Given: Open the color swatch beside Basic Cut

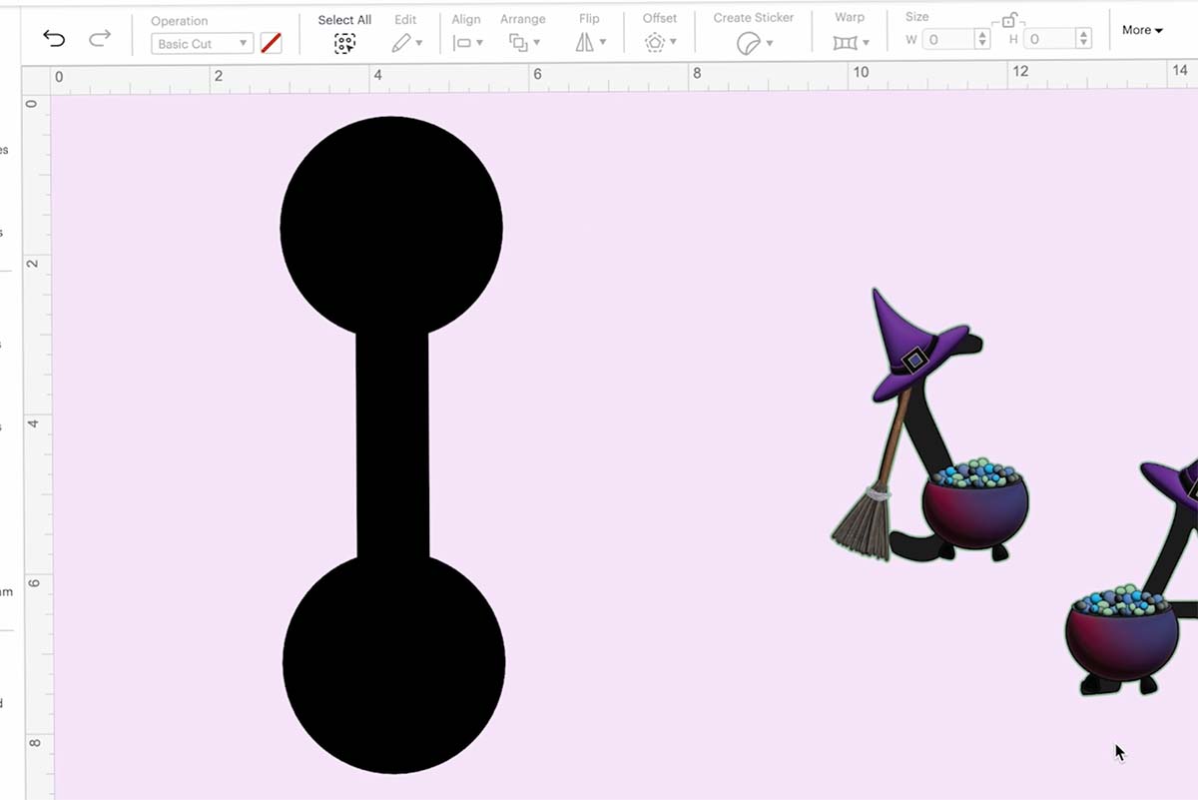Looking at the screenshot, I should [x=271, y=43].
